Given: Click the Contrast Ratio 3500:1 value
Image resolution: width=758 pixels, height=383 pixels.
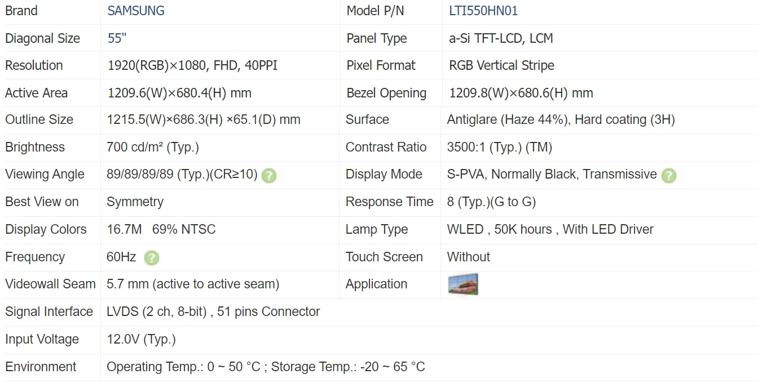Looking at the screenshot, I should (499, 147).
